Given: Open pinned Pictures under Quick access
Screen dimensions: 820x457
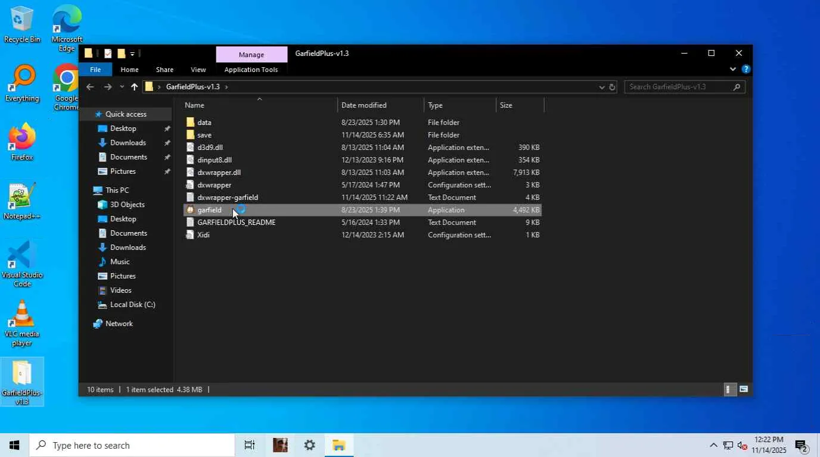Looking at the screenshot, I should pos(123,171).
